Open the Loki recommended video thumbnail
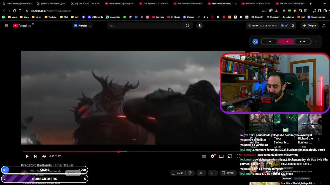The image size is (330, 185). click(285, 124)
